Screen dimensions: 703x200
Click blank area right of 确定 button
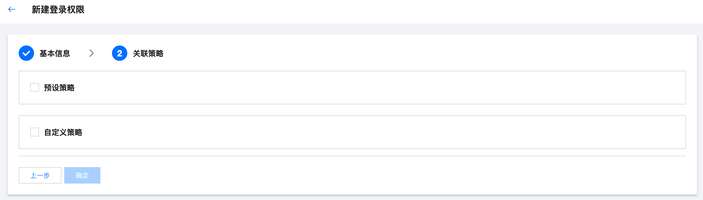[357, 175]
